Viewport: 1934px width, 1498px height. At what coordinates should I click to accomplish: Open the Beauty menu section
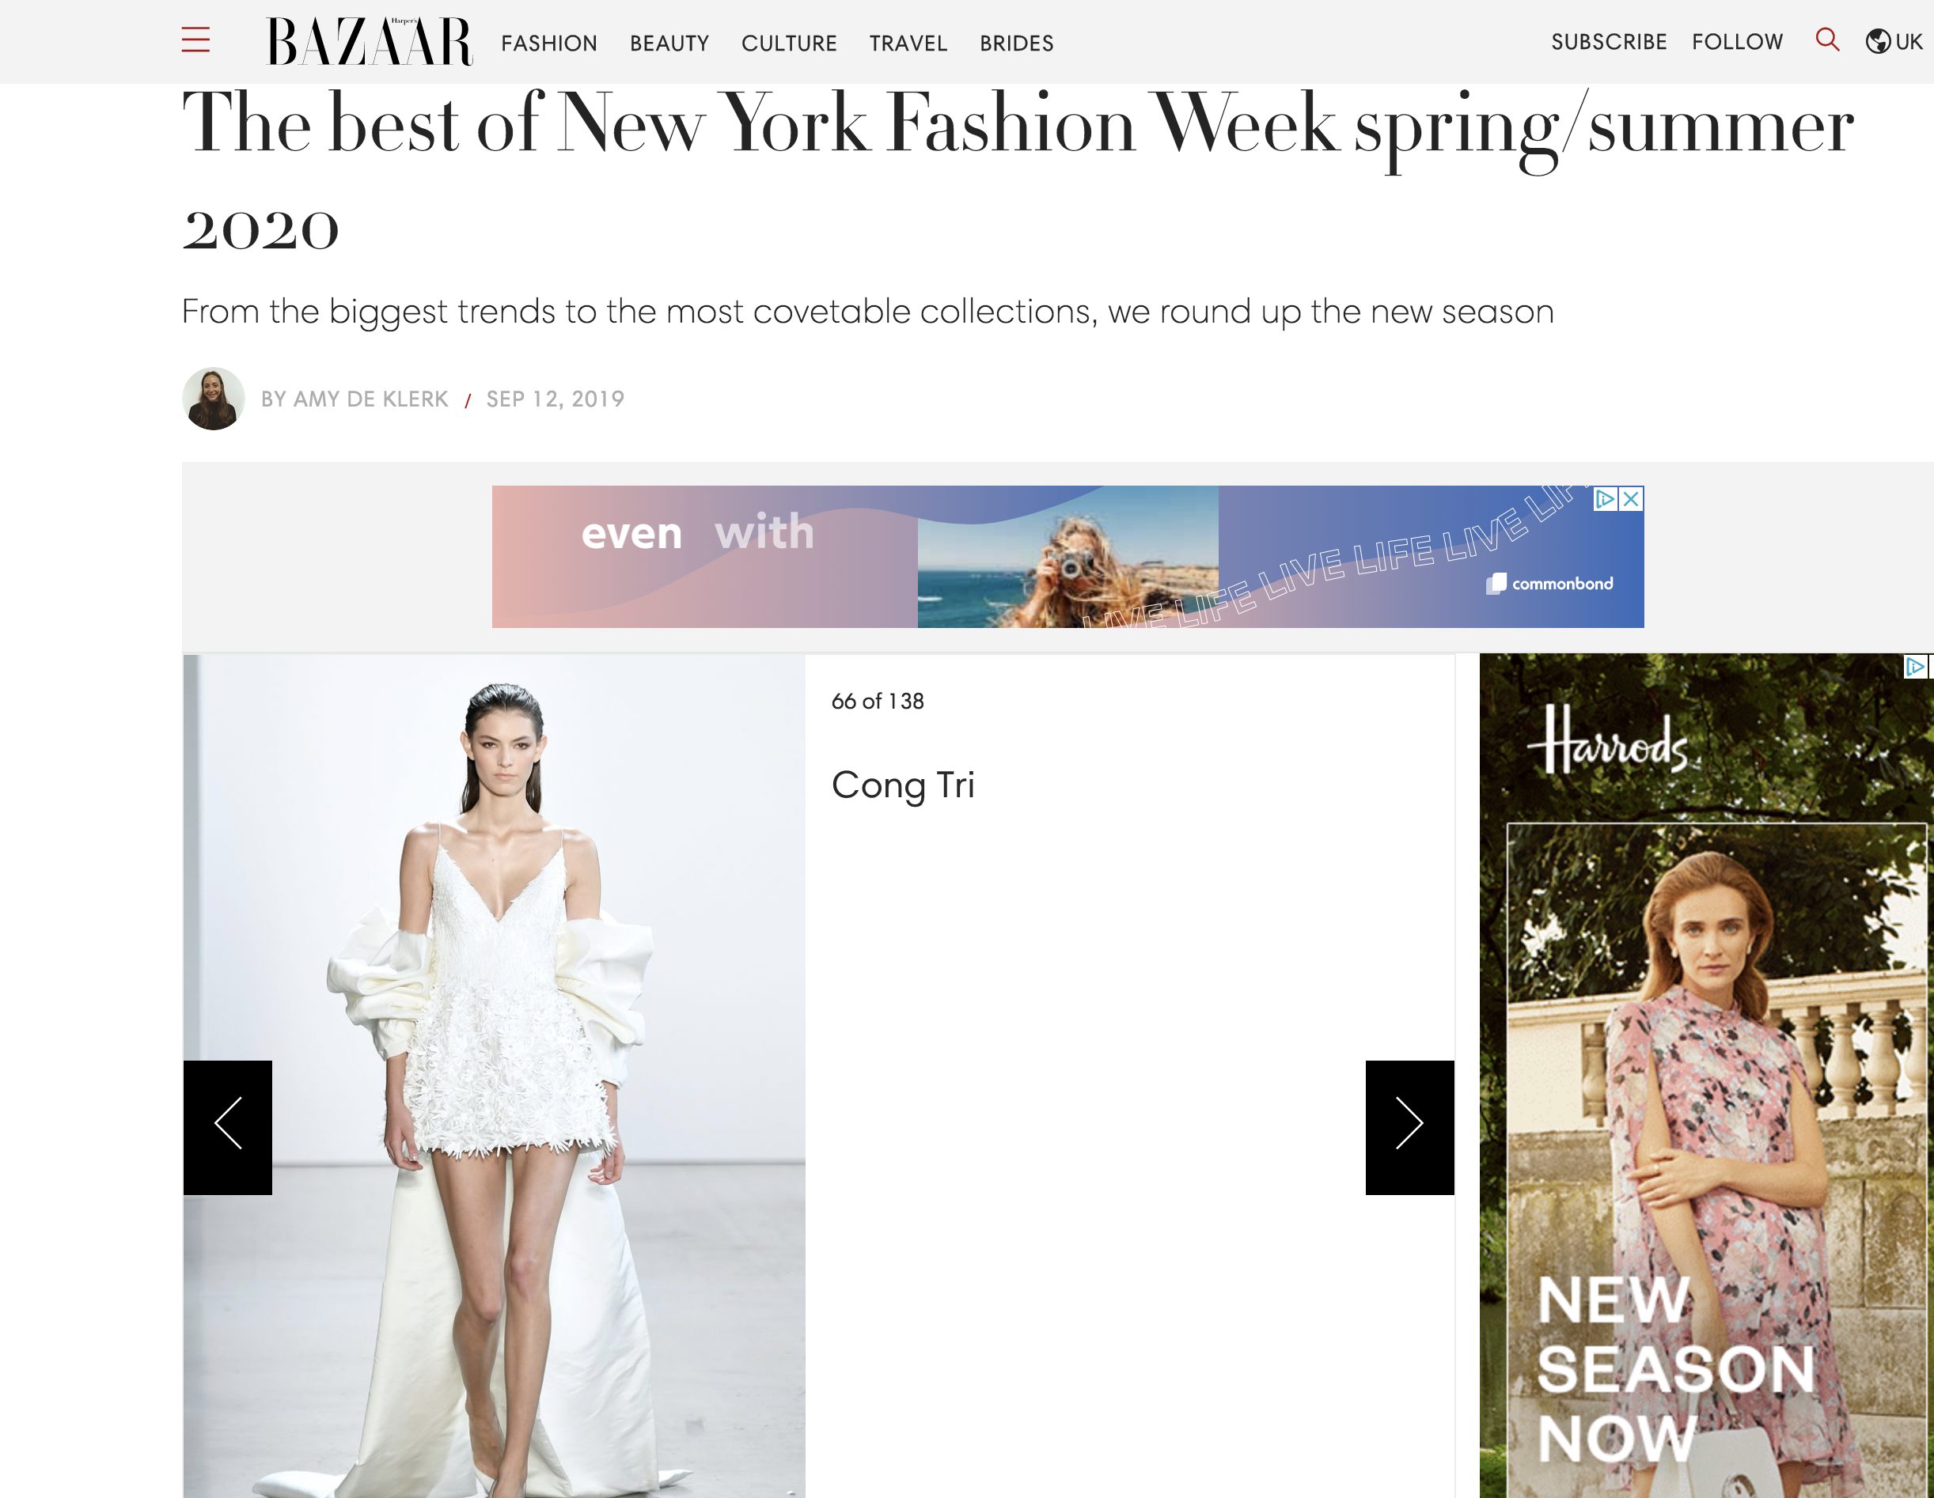pyautogui.click(x=669, y=44)
